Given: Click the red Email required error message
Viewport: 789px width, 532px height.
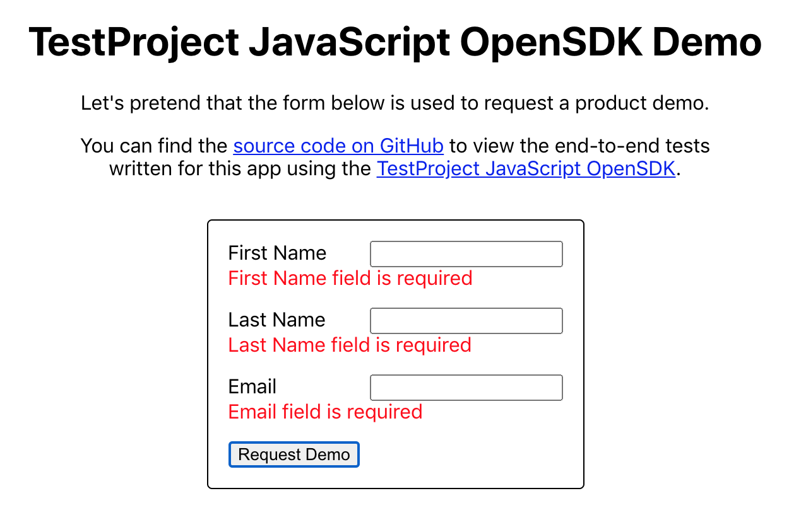Looking at the screenshot, I should pos(325,412).
